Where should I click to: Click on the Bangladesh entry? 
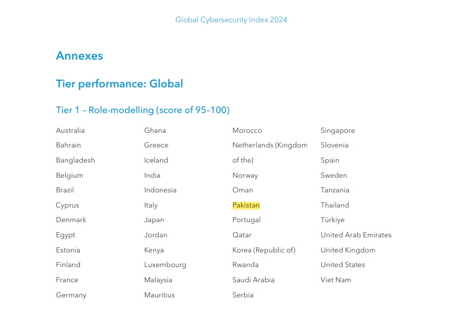click(x=75, y=161)
